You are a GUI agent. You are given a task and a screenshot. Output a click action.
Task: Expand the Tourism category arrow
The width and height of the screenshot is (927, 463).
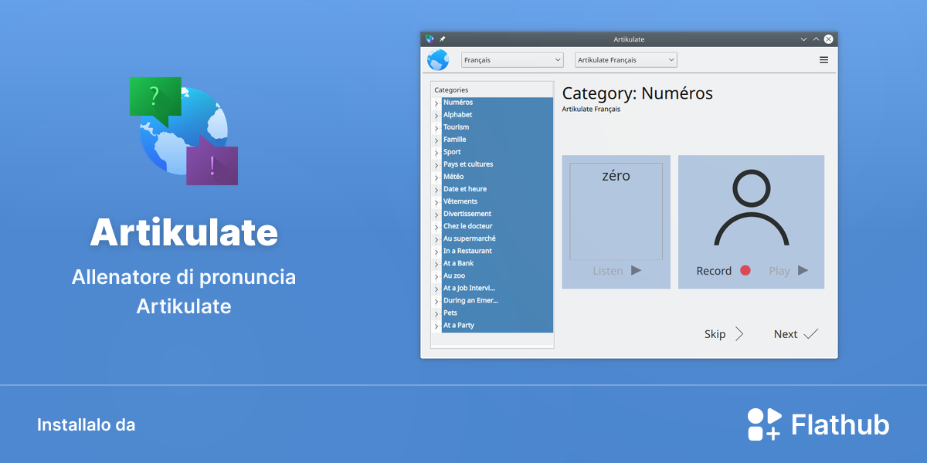436,127
